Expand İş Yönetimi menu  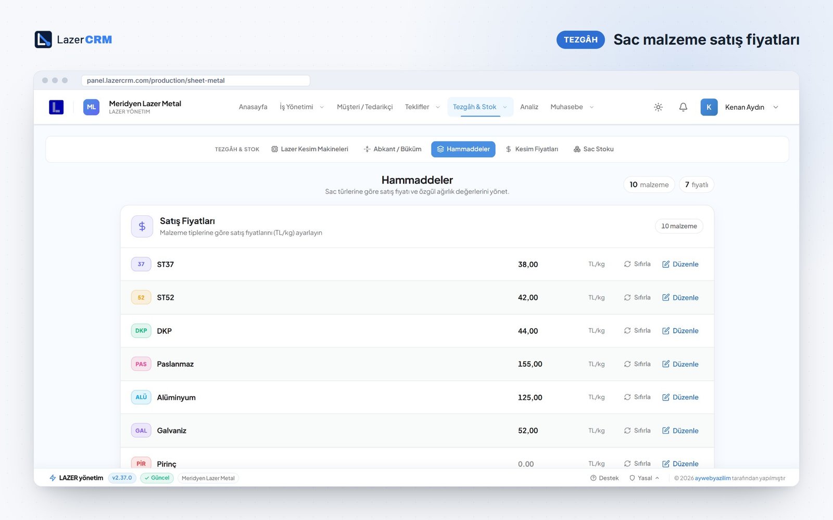[301, 107]
